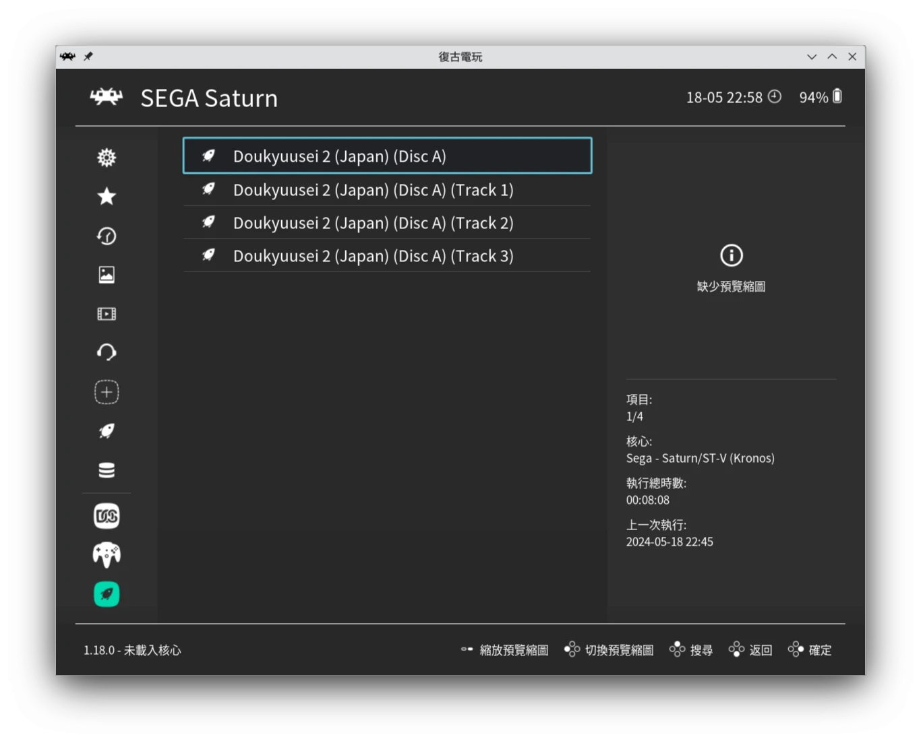Open the Explore database stack icon

(107, 470)
